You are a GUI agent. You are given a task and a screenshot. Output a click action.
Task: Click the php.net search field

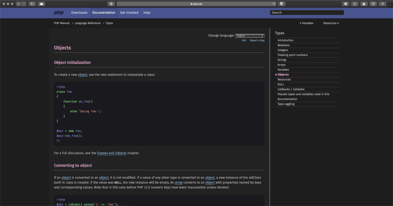[307, 13]
